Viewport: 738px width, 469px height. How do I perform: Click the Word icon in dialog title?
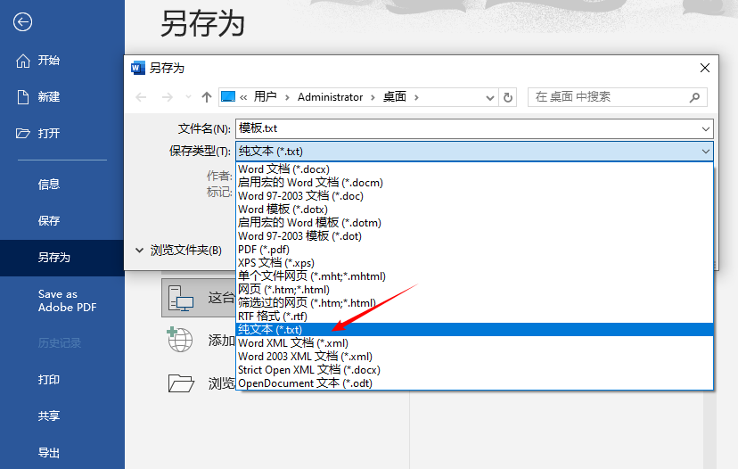137,68
